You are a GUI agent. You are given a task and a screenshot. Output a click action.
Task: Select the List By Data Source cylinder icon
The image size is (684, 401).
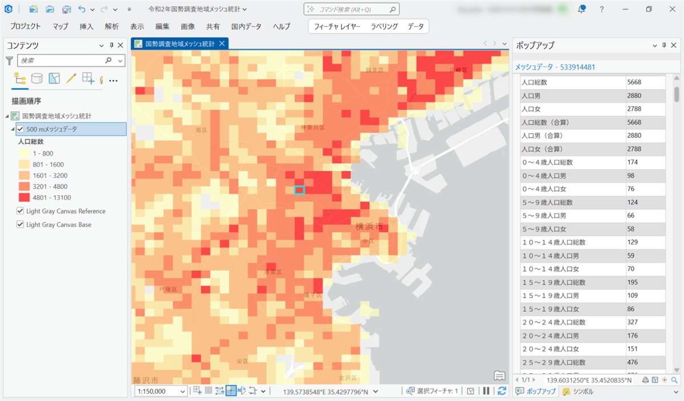click(x=37, y=78)
